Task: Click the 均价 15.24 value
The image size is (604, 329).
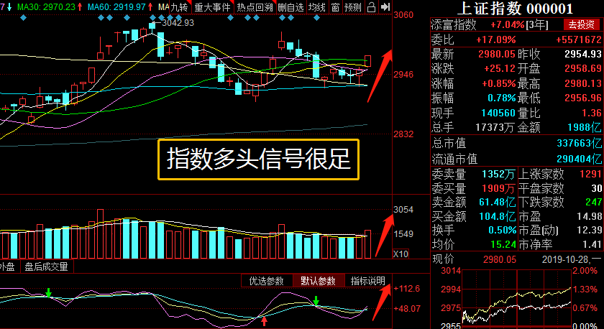Action: (x=503, y=244)
